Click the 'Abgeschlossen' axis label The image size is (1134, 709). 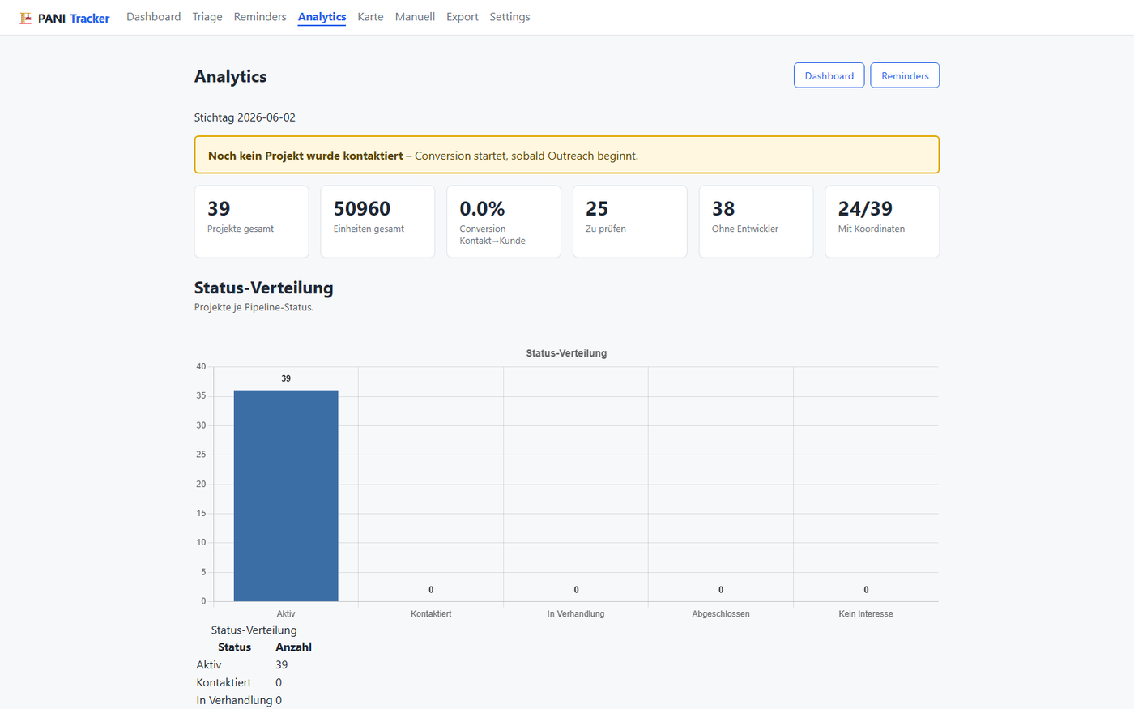click(x=721, y=614)
